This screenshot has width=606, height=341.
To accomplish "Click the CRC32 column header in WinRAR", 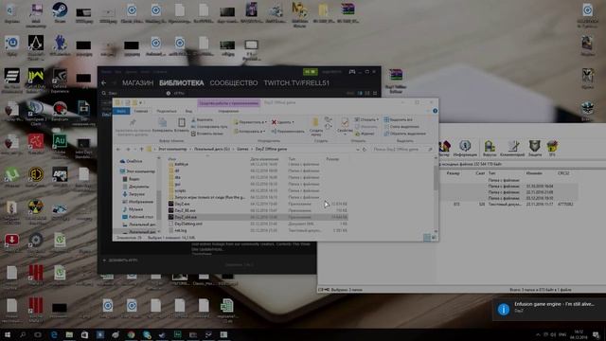I will 563,173.
